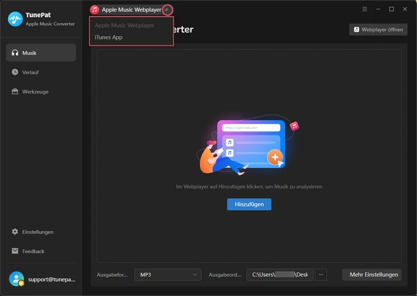Image resolution: width=417 pixels, height=296 pixels.
Task: Open Einstellungen settings in sidebar
Action: tap(41, 232)
